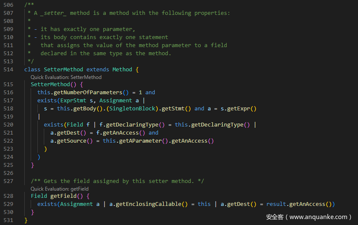Click the Quick Evaluation: SetterMethod code lens

point(66,77)
